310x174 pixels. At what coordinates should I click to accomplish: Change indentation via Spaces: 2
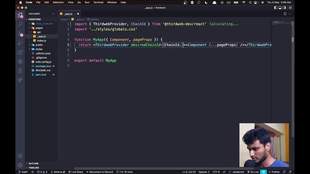pyautogui.click(x=204, y=172)
